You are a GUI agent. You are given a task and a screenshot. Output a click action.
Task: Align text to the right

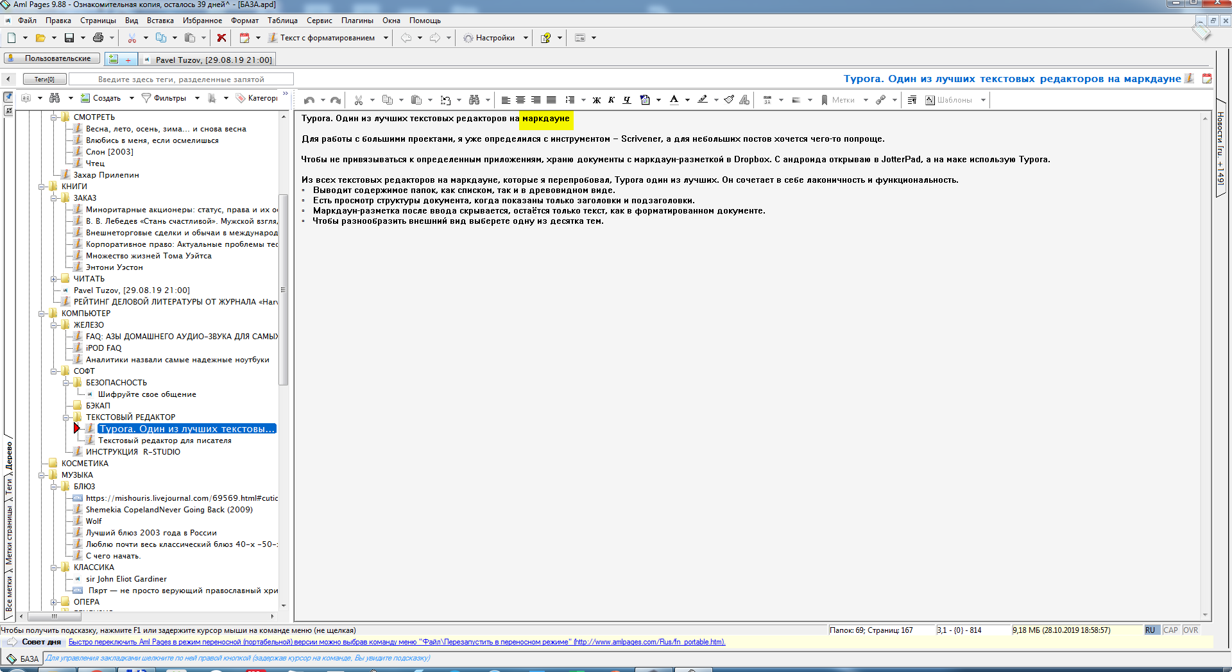pos(536,100)
